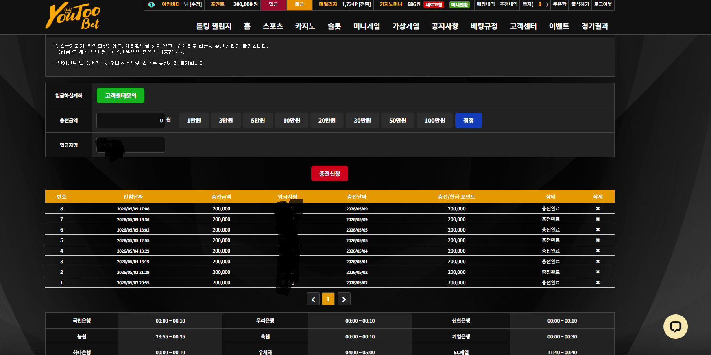711x355 pixels.
Task: Delete deposit record number 8
Action: [x=598, y=208]
